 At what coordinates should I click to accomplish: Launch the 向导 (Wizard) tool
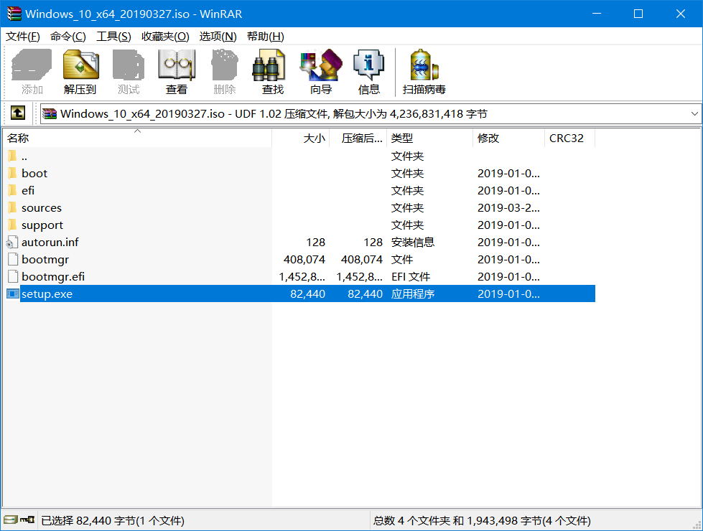click(x=321, y=72)
